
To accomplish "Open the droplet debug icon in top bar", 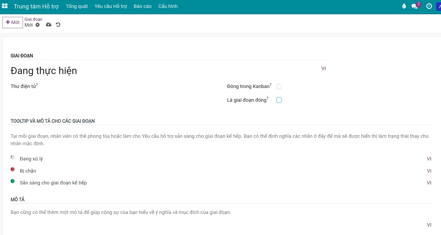I will [404, 6].
